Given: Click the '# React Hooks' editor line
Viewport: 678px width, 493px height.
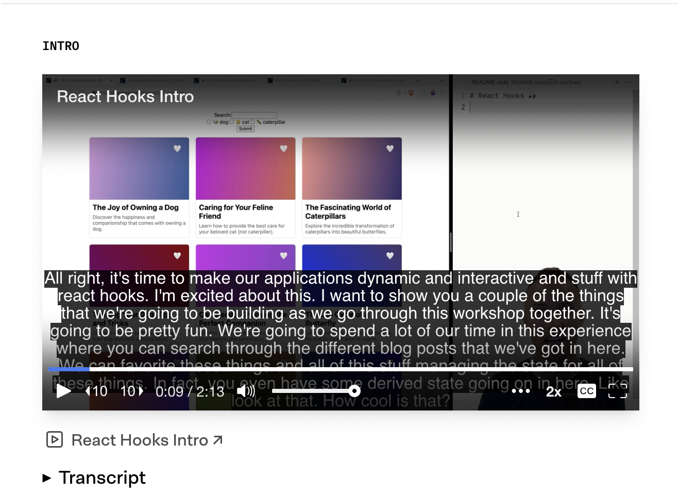Looking at the screenshot, I should pos(502,95).
